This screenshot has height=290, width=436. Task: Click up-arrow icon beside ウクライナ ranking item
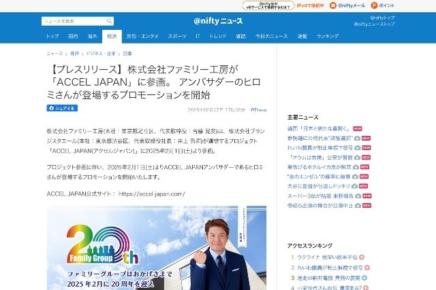(362, 257)
